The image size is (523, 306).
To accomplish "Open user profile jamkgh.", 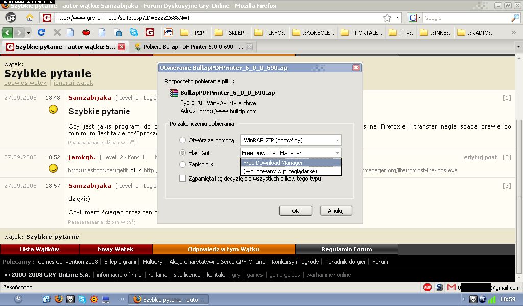I will pyautogui.click(x=82, y=157).
